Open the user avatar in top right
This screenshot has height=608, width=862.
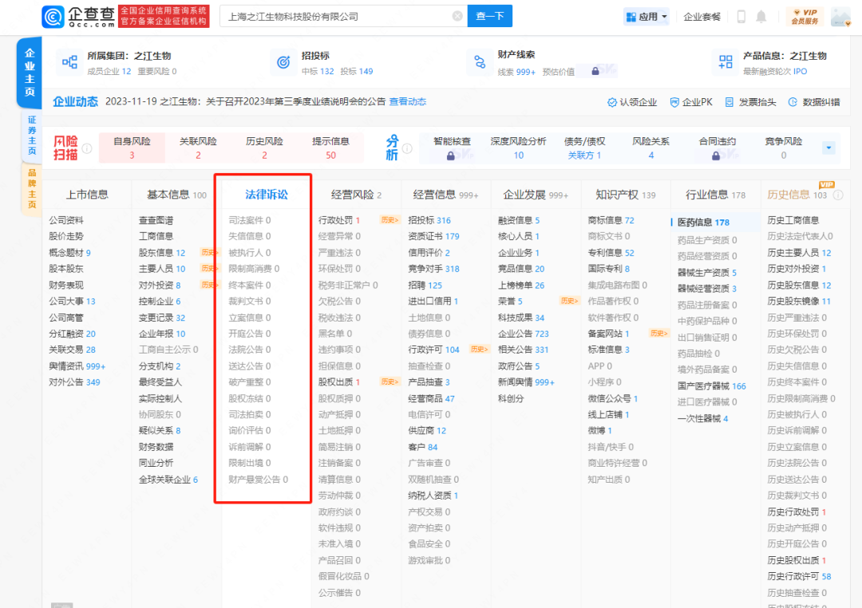[840, 17]
